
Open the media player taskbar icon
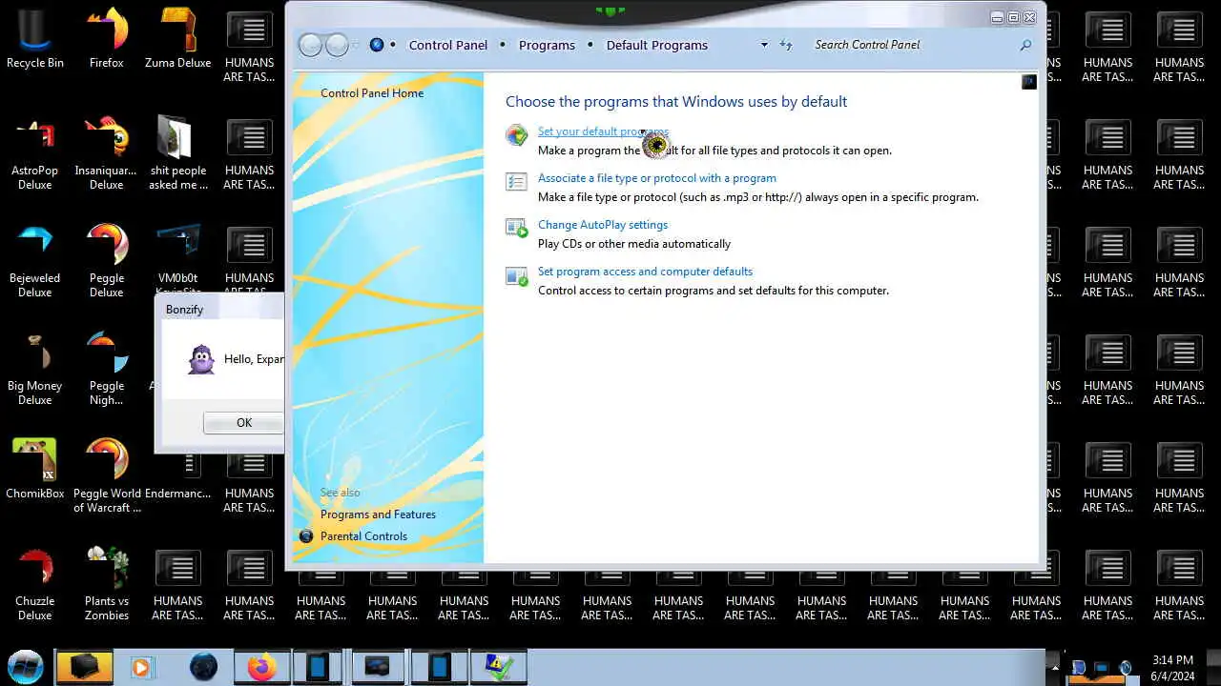tap(141, 667)
